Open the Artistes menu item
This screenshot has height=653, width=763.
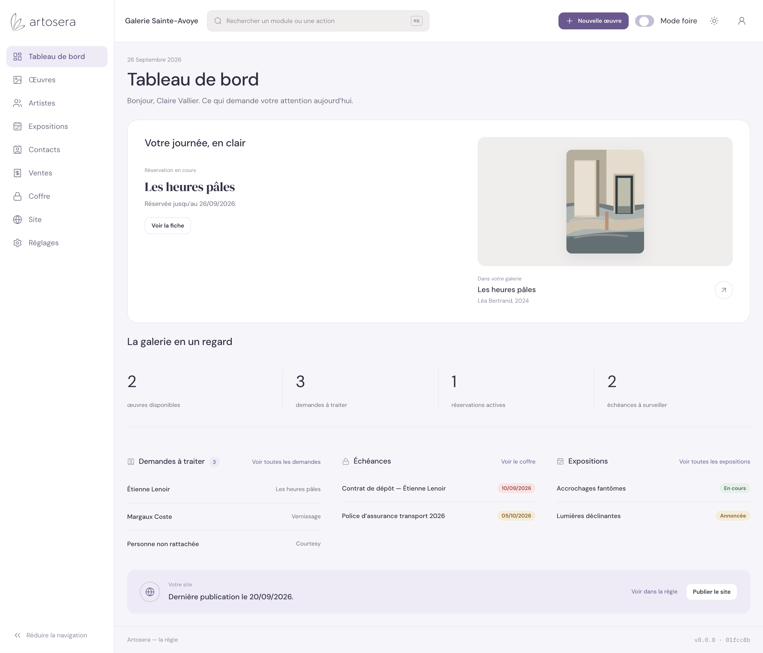coord(57,103)
